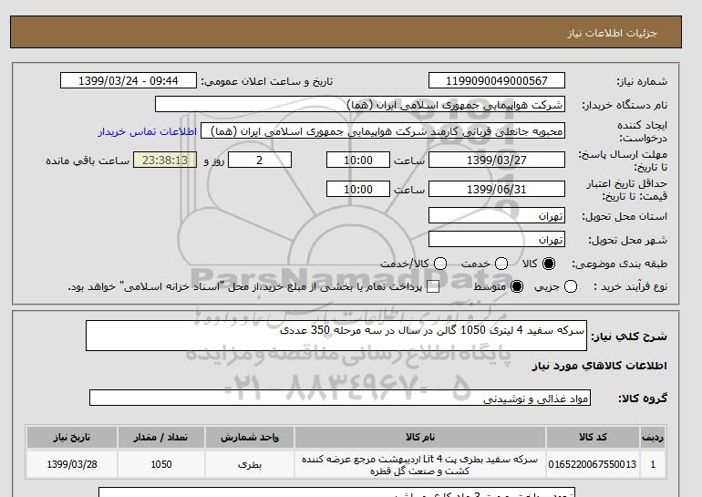Click row number 1 cell

(653, 464)
